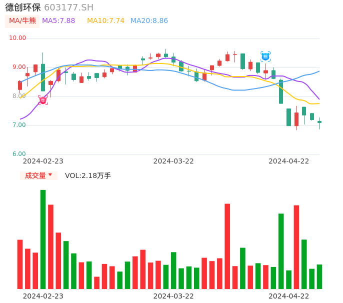Select the MA/牛熊 indicator button

22,20
